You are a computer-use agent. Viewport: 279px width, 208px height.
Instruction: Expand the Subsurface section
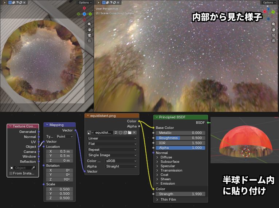(157, 162)
